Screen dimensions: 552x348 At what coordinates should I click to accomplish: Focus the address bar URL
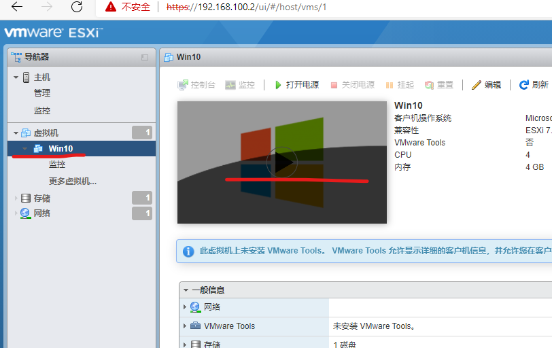click(x=246, y=7)
